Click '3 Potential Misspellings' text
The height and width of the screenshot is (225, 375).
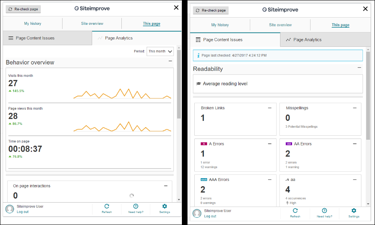(301, 127)
